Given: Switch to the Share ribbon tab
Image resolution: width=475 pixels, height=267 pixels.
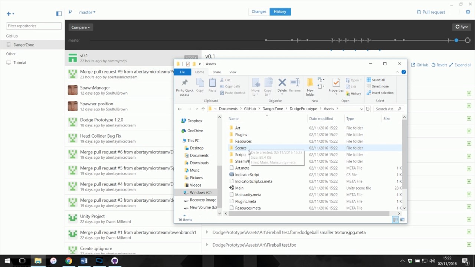Looking at the screenshot, I should point(217,72).
